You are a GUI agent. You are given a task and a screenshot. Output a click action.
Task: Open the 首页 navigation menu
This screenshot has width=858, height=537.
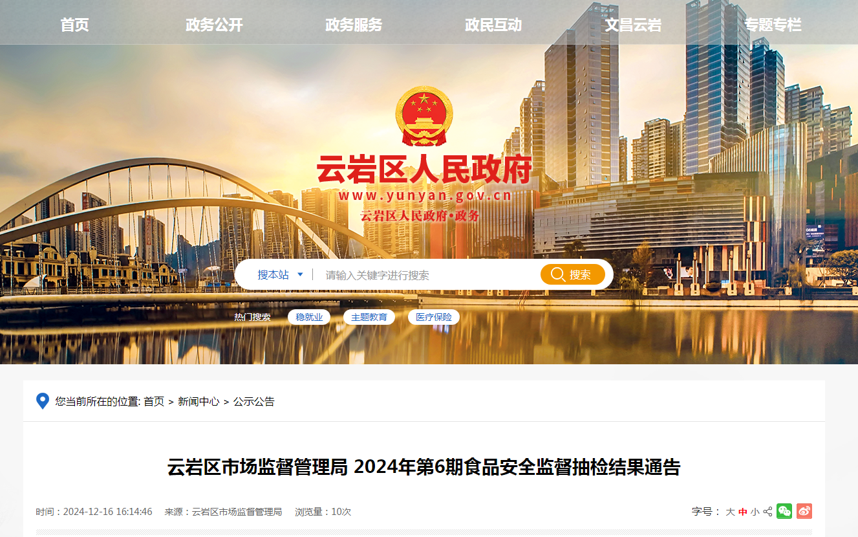coord(74,25)
